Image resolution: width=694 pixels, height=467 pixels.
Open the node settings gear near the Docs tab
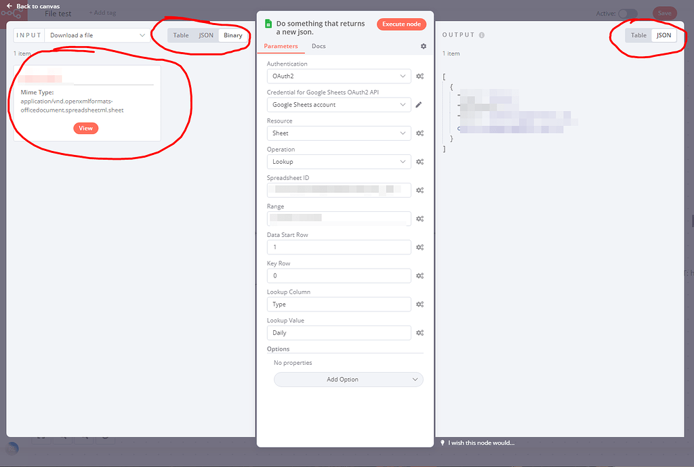[423, 46]
